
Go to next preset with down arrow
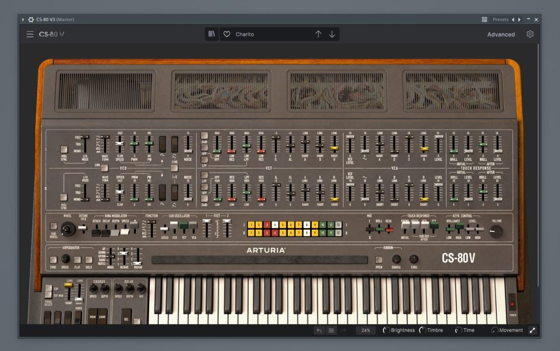[332, 34]
